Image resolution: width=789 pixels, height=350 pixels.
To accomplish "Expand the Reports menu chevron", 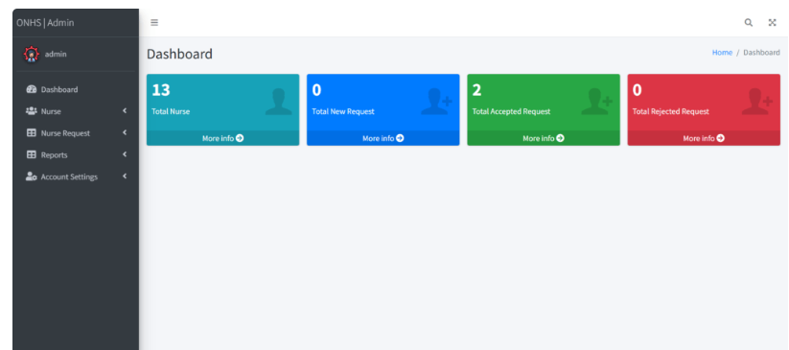I will coord(125,154).
